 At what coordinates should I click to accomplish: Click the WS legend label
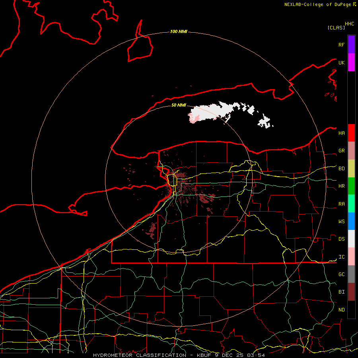(x=341, y=222)
